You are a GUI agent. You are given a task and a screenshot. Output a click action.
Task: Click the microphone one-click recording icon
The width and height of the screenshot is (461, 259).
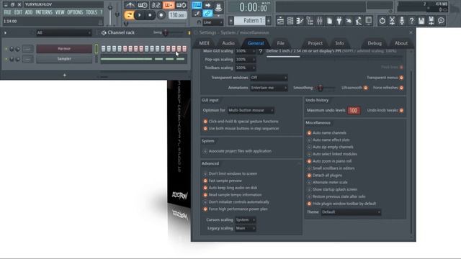(x=402, y=21)
